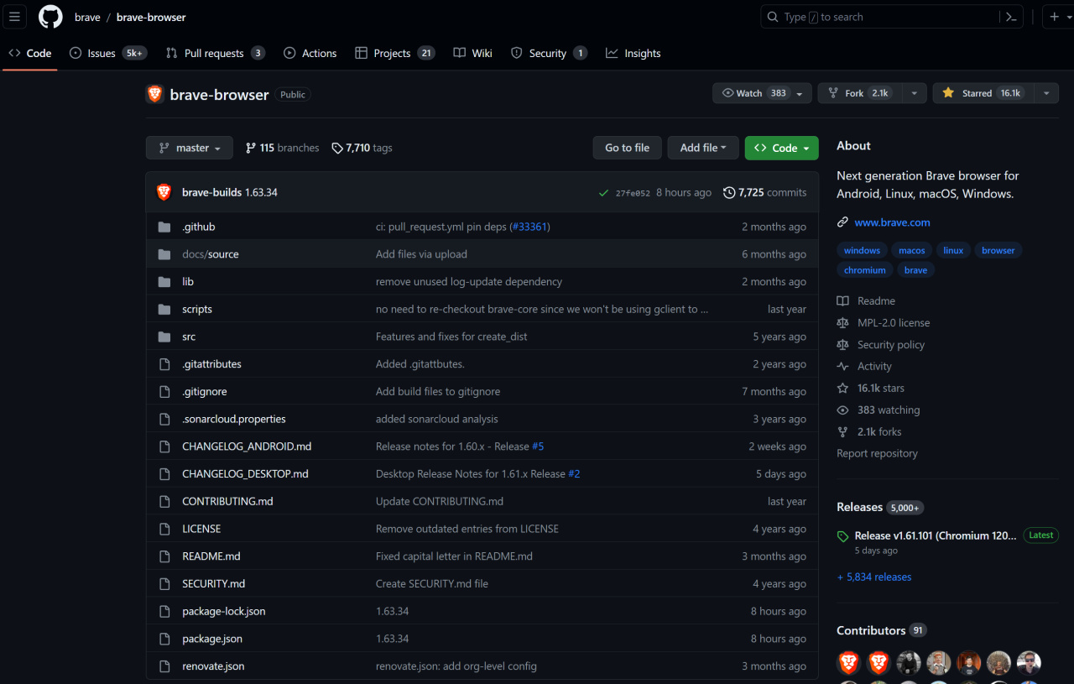Click the Brave lion logo beside brave-browser title
The width and height of the screenshot is (1074, 684).
pyautogui.click(x=154, y=94)
